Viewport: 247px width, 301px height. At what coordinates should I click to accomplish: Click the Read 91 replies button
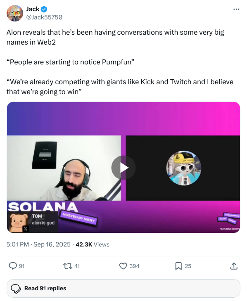point(123,288)
